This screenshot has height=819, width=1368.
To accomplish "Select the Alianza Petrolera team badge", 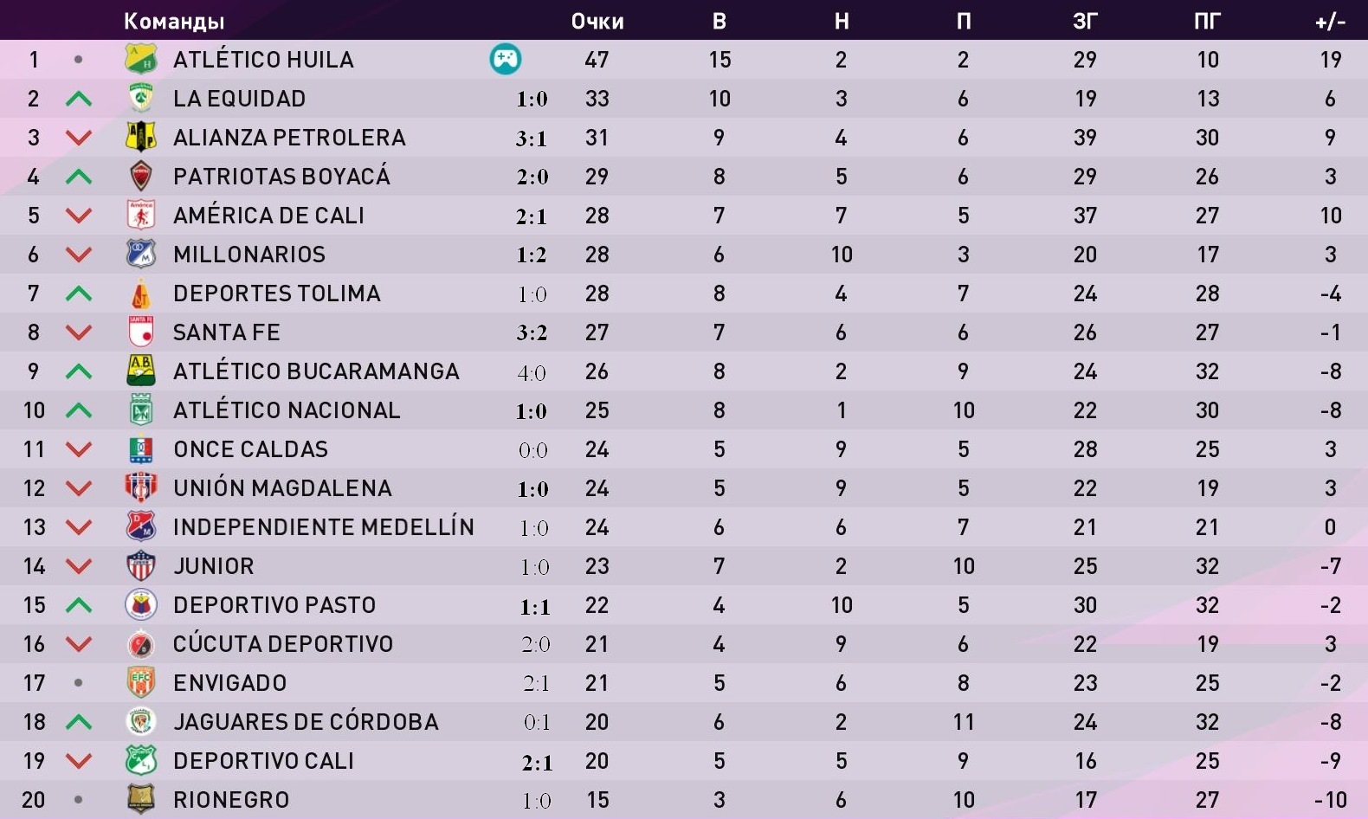I will coord(141,137).
